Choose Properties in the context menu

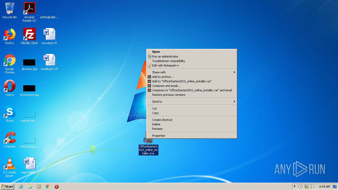click(192, 136)
